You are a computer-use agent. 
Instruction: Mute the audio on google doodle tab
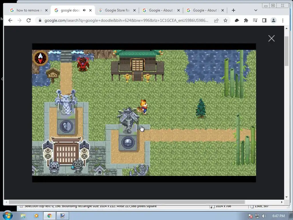84,10
